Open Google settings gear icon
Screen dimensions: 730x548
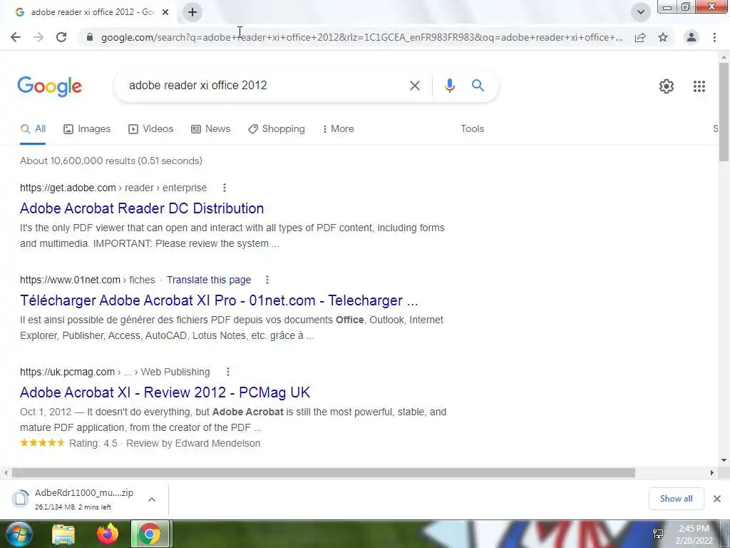tap(667, 86)
